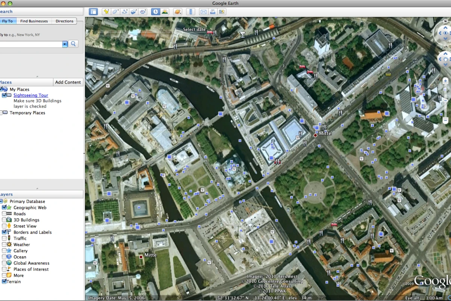This screenshot has width=451, height=301.
Task: Uncheck the Sightseeing Tour checkbox
Action: pyautogui.click(x=5, y=95)
